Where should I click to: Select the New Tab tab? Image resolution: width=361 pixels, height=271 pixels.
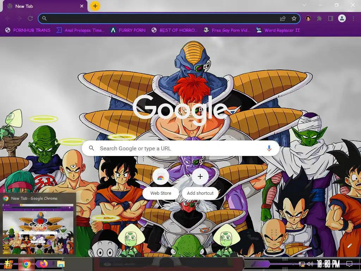(45, 6)
